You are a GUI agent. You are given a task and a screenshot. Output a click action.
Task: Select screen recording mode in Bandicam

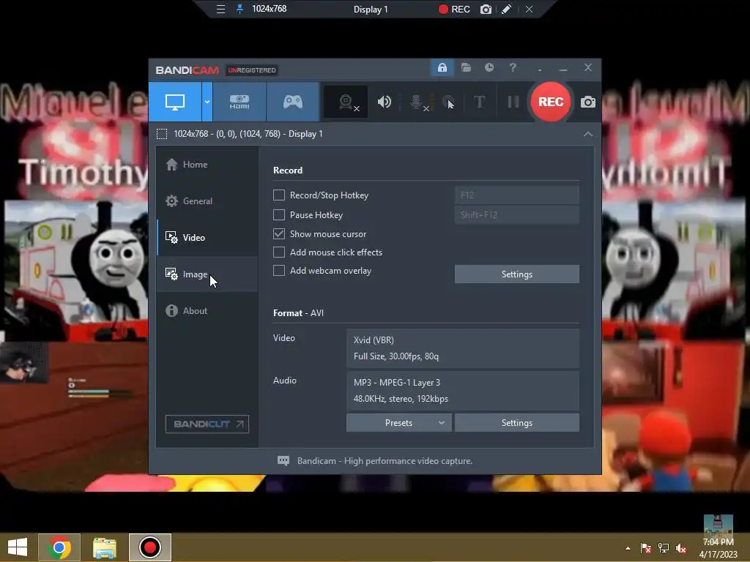[175, 102]
